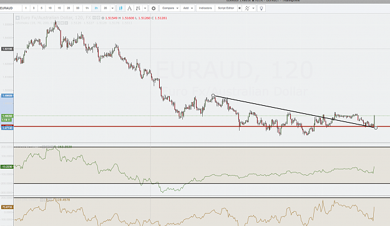Choose the line chart style icon
The width and height of the screenshot is (390, 226).
coord(129,8)
